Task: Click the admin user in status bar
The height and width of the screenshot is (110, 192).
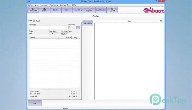Action: click(66, 108)
